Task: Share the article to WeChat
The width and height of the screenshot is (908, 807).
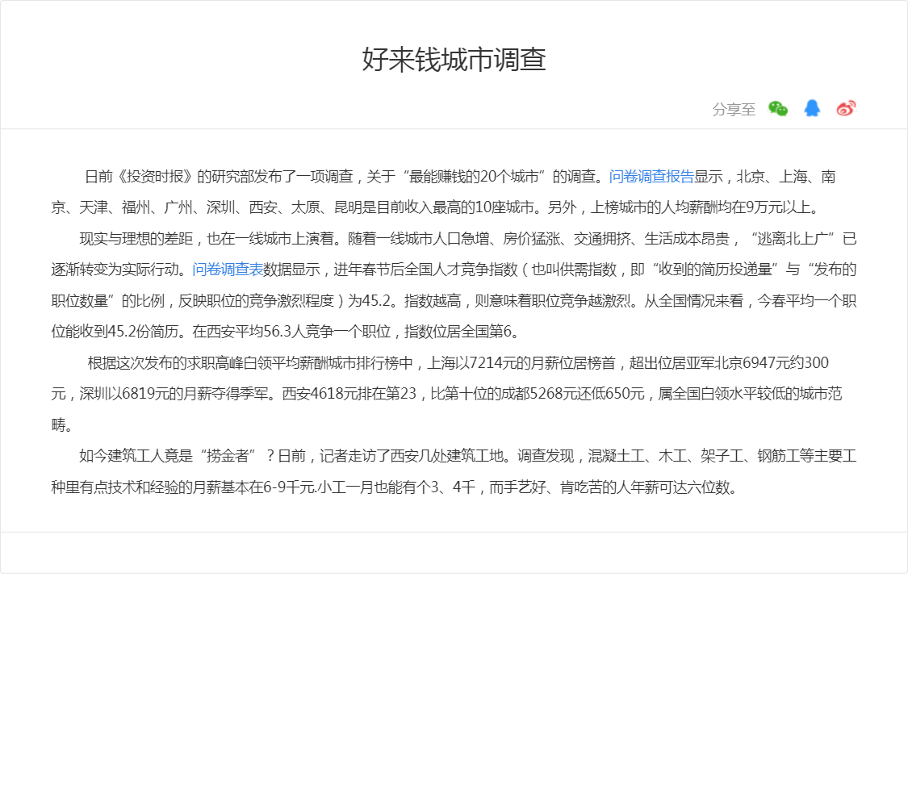Action: click(x=778, y=108)
